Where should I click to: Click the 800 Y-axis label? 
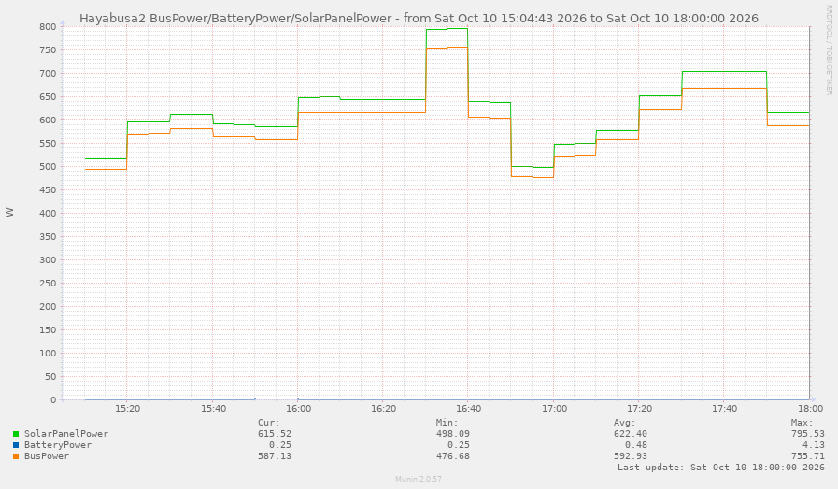coord(48,27)
